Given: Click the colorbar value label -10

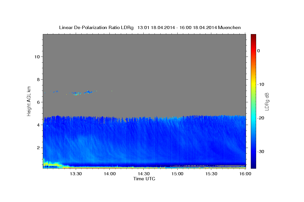Looking at the screenshot, I should coord(261,84).
